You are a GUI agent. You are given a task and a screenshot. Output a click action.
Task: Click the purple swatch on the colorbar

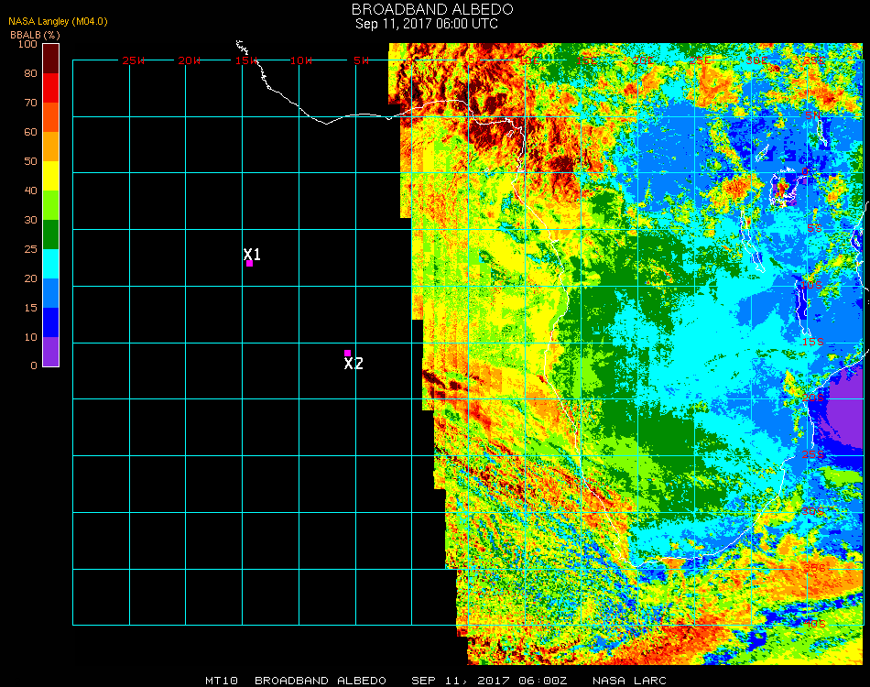[x=50, y=352]
